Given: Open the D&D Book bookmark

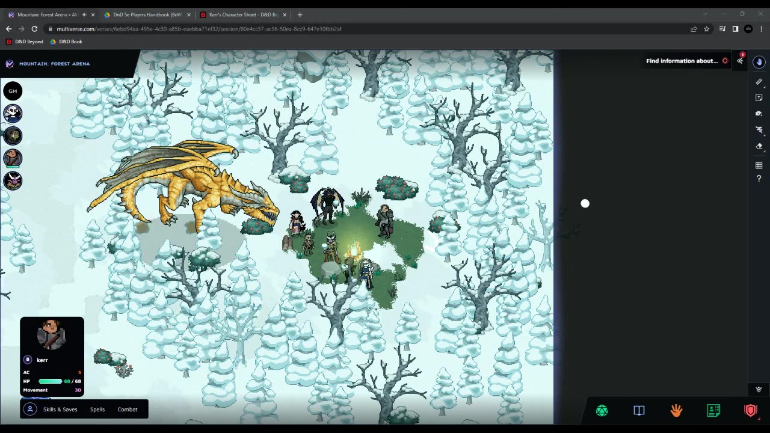Looking at the screenshot, I should 66,41.
